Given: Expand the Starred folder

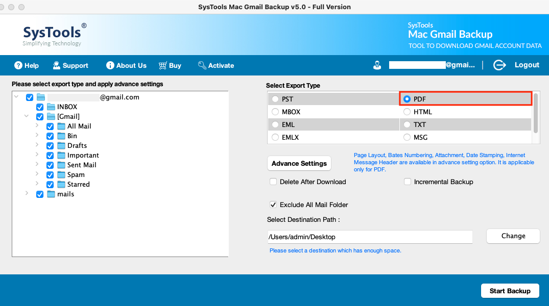Looking at the screenshot, I should (x=37, y=183).
